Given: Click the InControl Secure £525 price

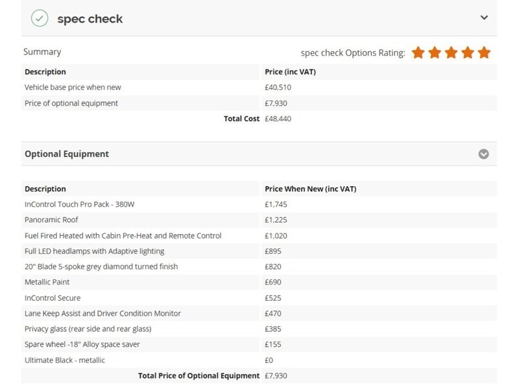Looking at the screenshot, I should (272, 298).
